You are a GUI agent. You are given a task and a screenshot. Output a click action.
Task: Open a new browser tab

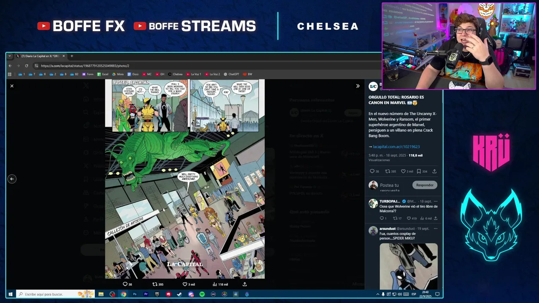click(x=72, y=56)
